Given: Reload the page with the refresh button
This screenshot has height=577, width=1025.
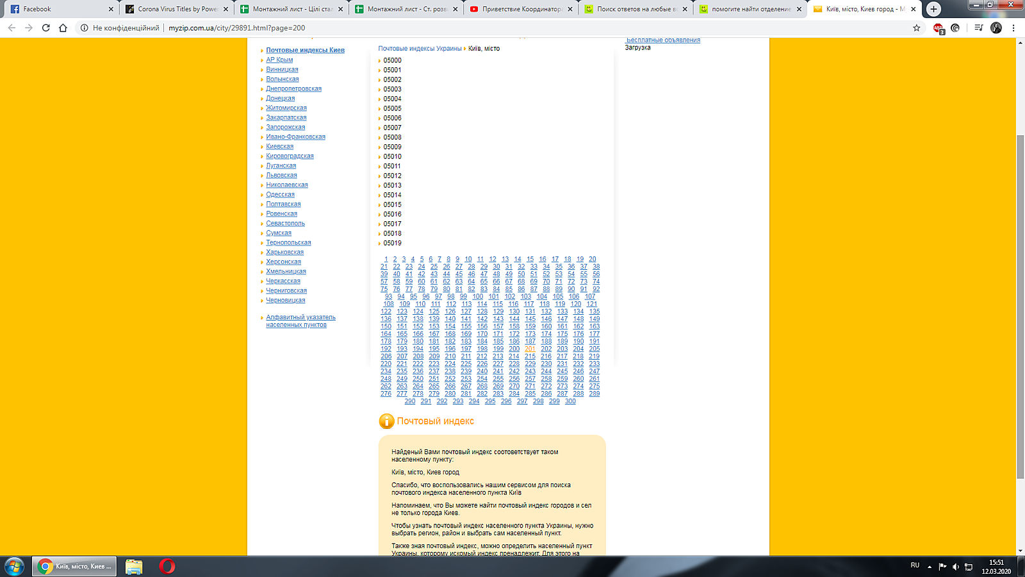Looking at the screenshot, I should pos(45,28).
